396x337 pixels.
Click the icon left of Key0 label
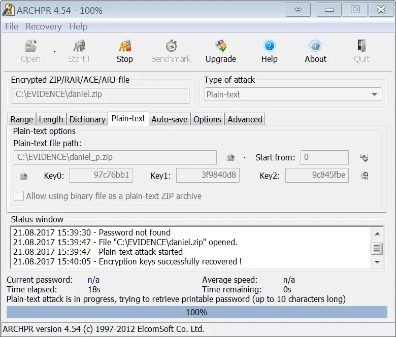pyautogui.click(x=23, y=176)
